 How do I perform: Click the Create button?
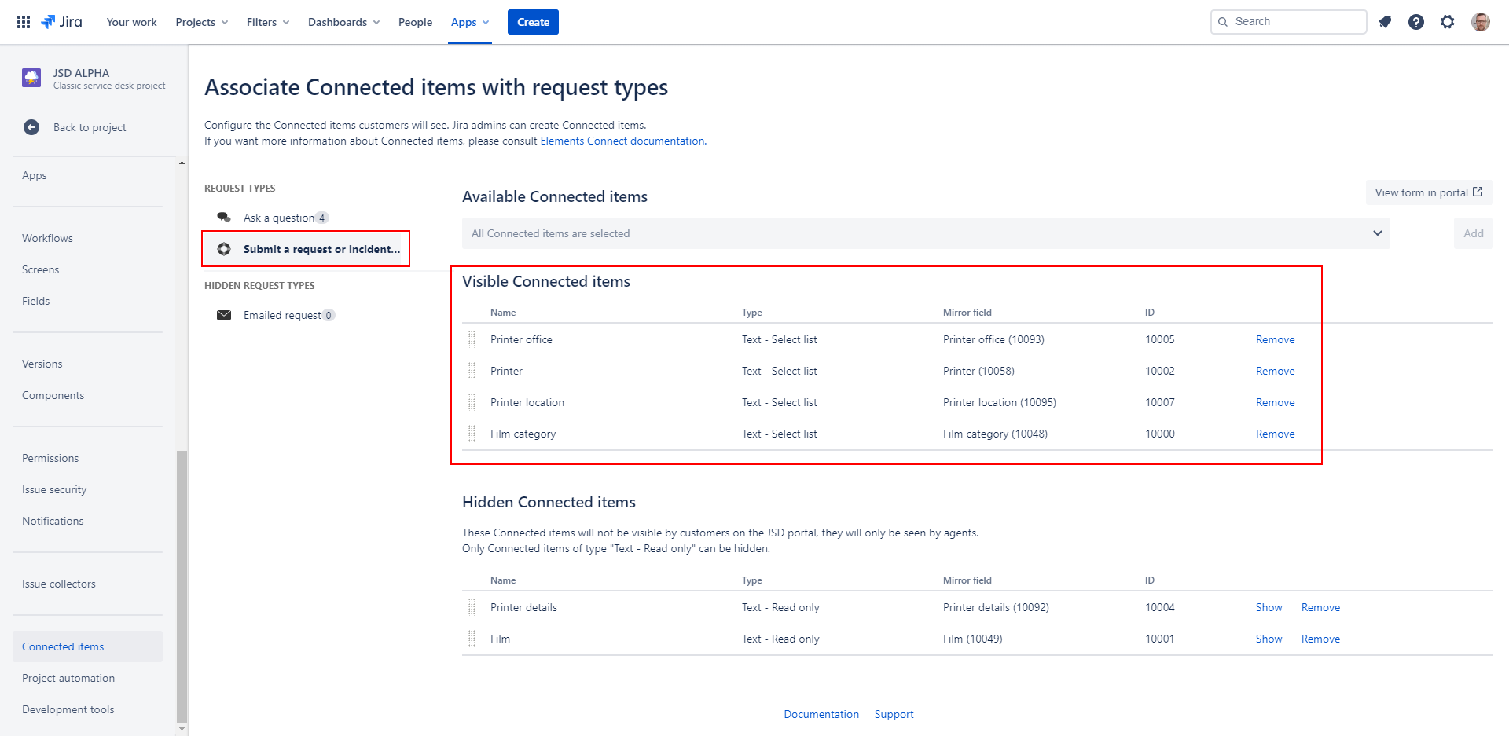coord(533,22)
